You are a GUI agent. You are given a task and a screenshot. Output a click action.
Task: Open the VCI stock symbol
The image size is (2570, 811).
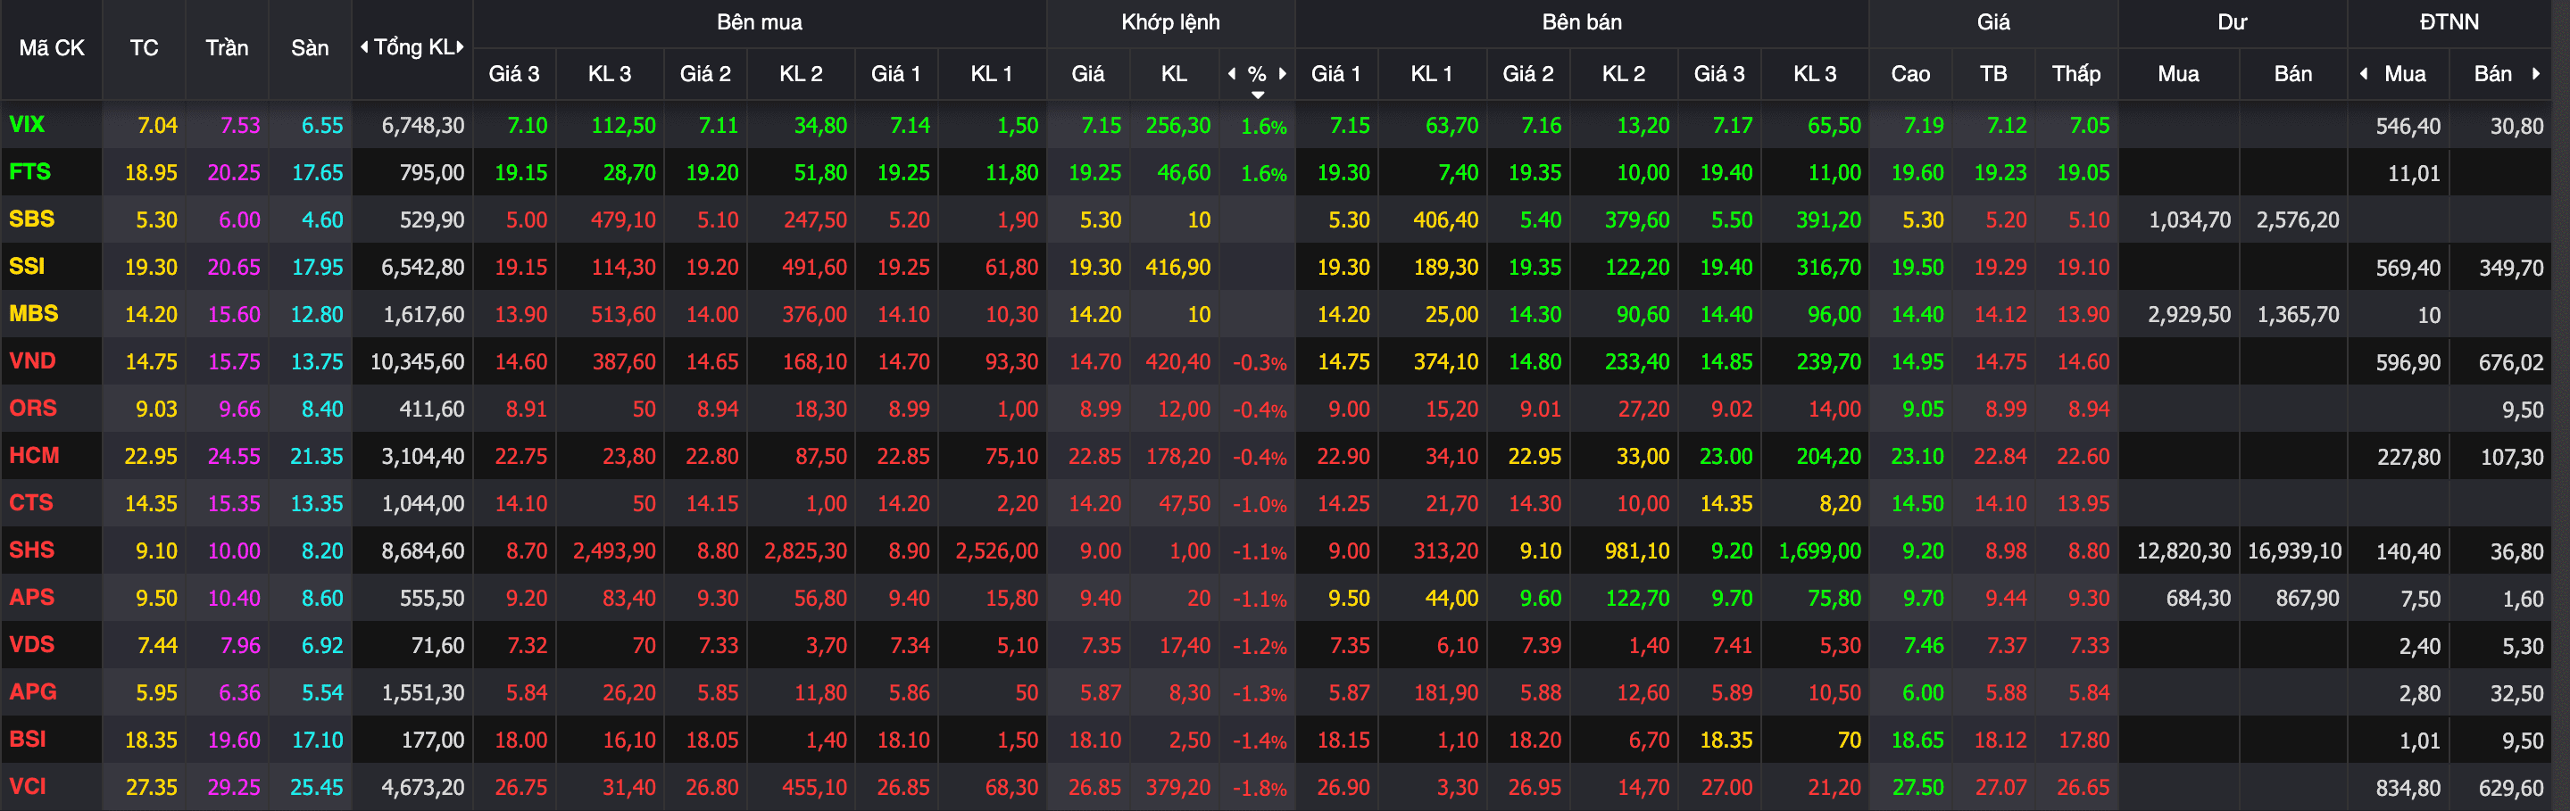28,786
